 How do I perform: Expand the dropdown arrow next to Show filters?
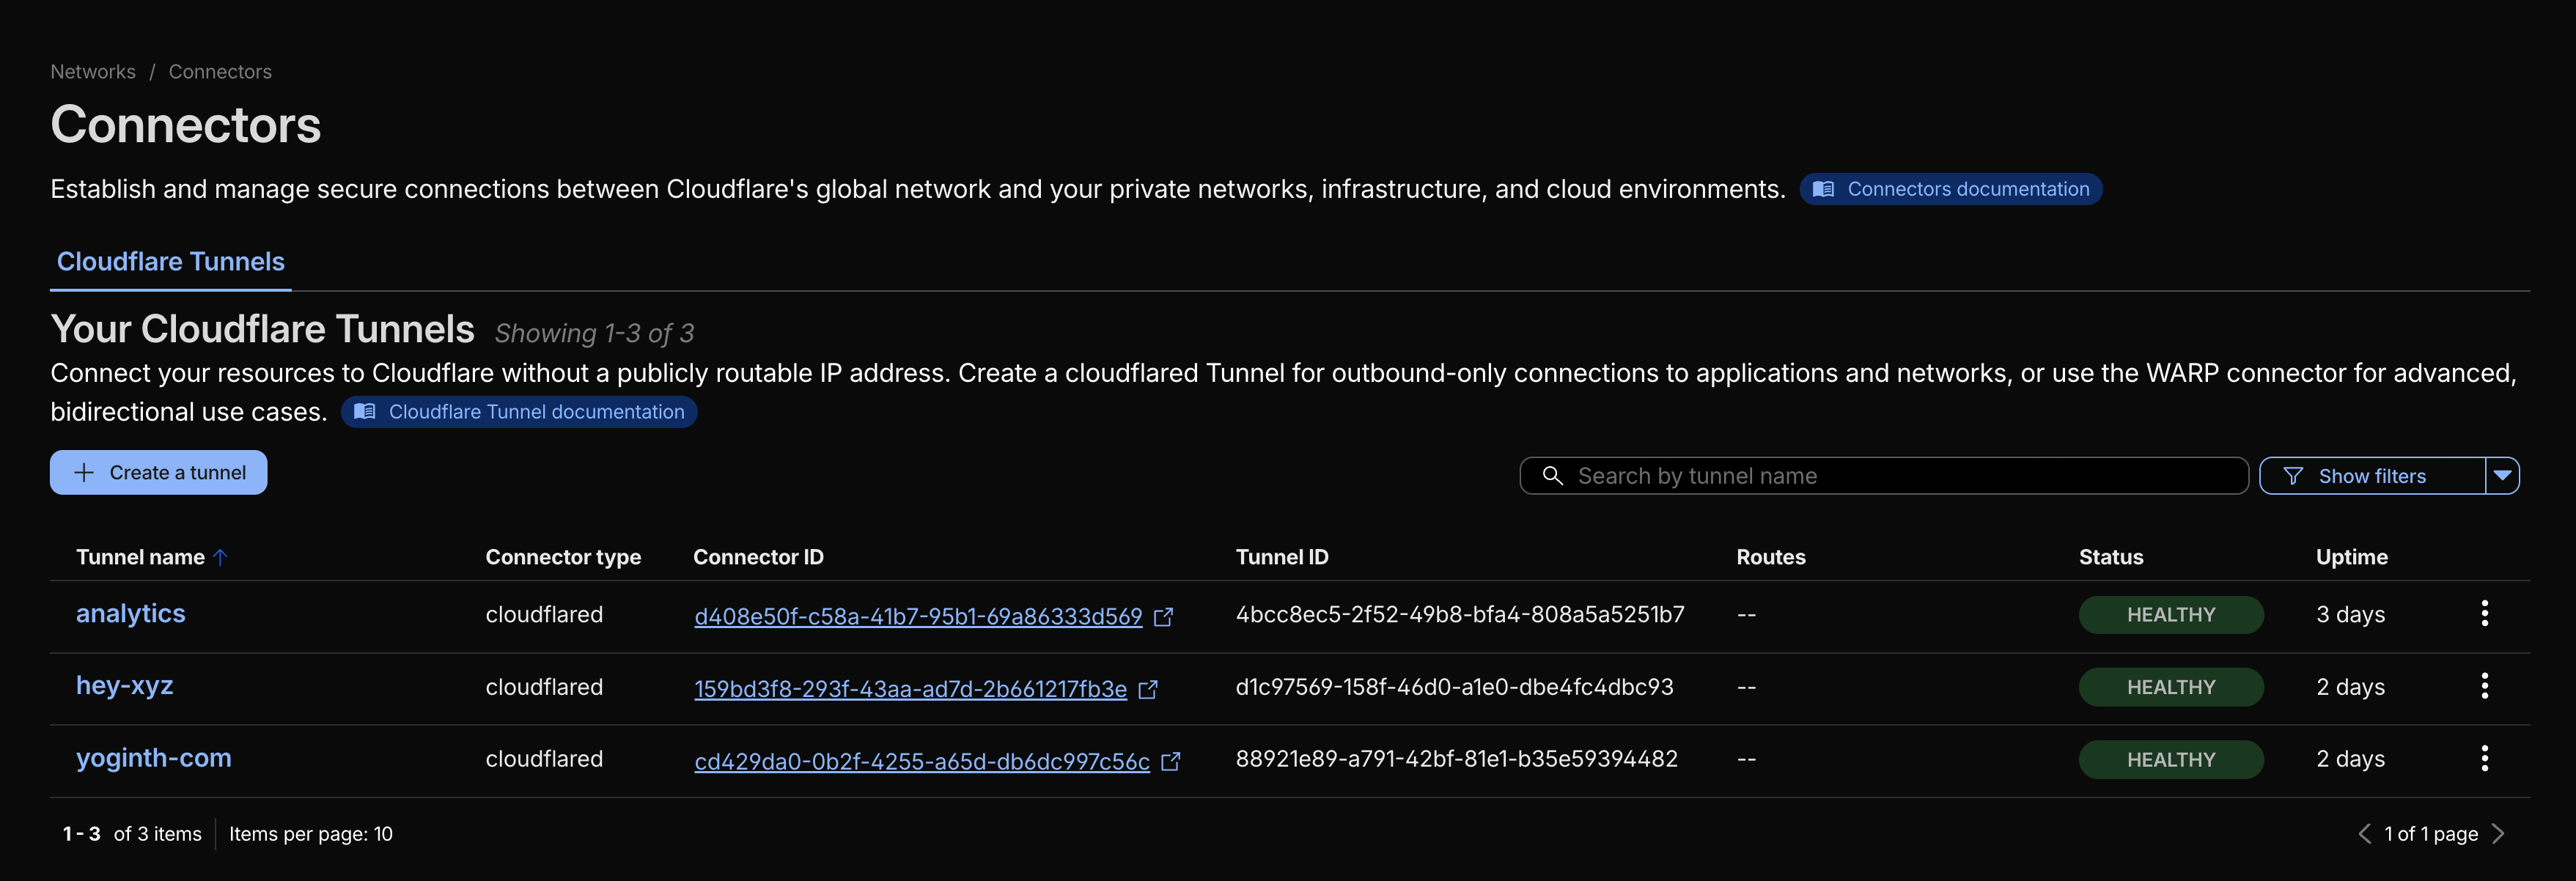coord(2502,476)
